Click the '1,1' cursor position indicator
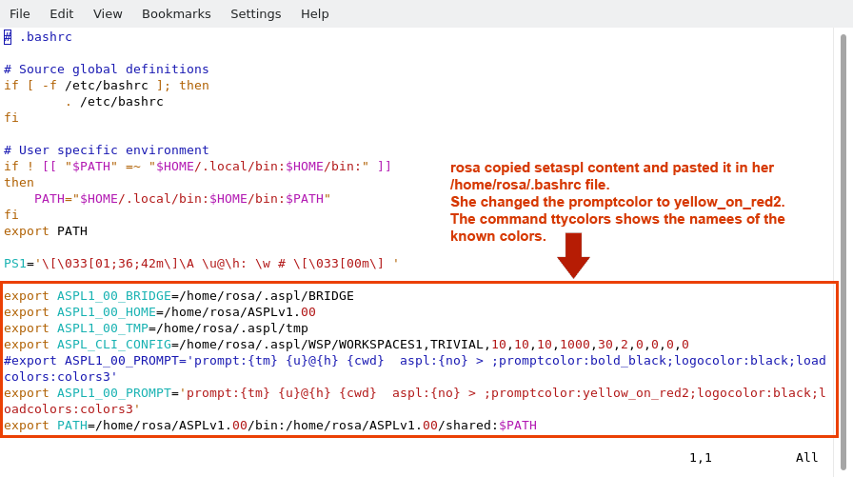The width and height of the screenshot is (853, 477). pos(700,458)
